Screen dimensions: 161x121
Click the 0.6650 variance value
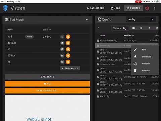(x=47, y=37)
